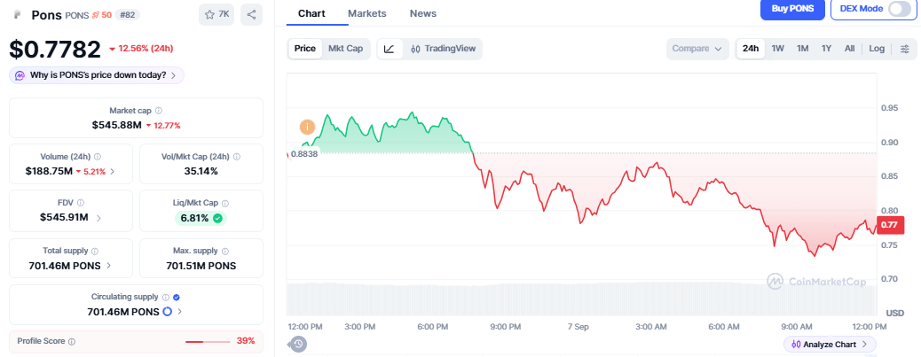Click the flame 50 trending badge

tap(102, 15)
